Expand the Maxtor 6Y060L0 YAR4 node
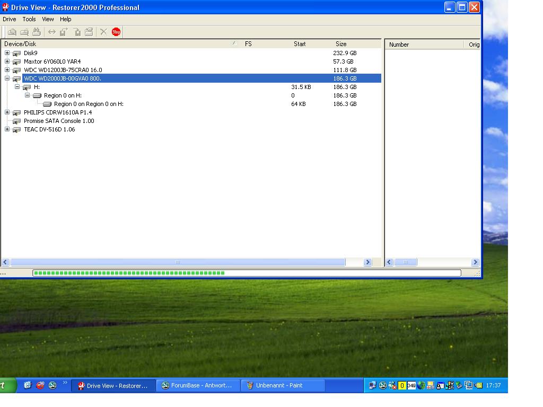This screenshot has height=407, width=543. (7, 61)
